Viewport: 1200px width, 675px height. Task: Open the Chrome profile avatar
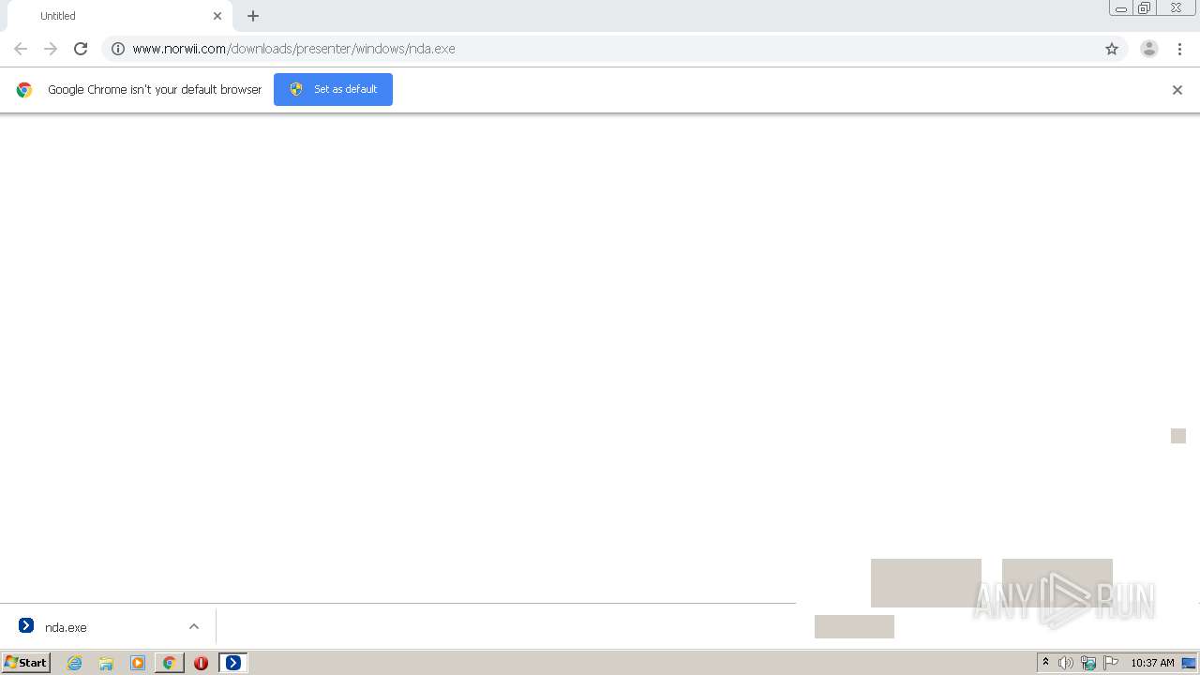tap(1149, 49)
